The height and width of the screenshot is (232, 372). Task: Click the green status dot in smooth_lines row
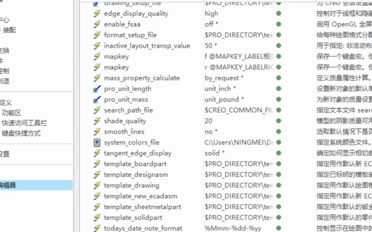278,132
